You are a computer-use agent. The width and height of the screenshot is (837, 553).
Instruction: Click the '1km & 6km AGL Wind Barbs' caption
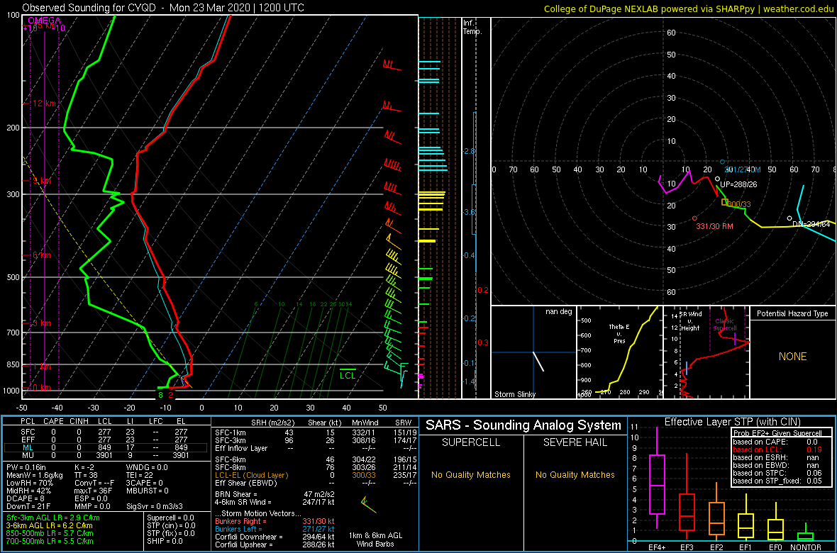click(x=374, y=540)
